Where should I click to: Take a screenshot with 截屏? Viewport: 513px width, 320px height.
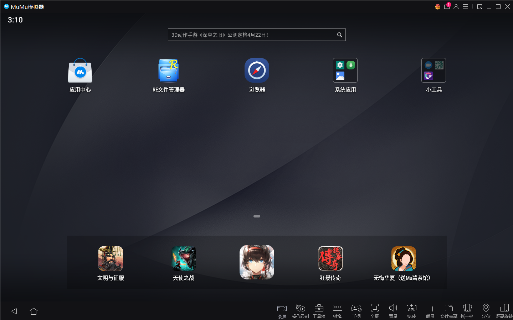click(x=430, y=311)
